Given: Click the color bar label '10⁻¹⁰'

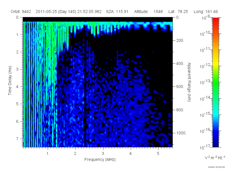Looking at the screenshot, I should [205, 34].
